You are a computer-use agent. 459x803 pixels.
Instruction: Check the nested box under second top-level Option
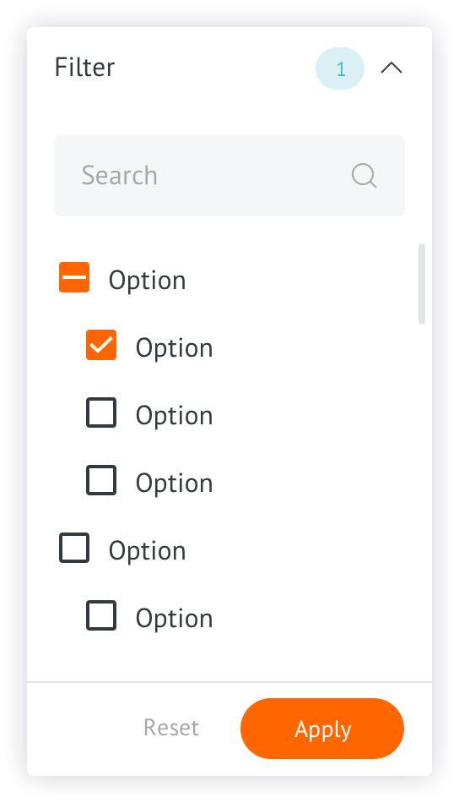(x=101, y=615)
